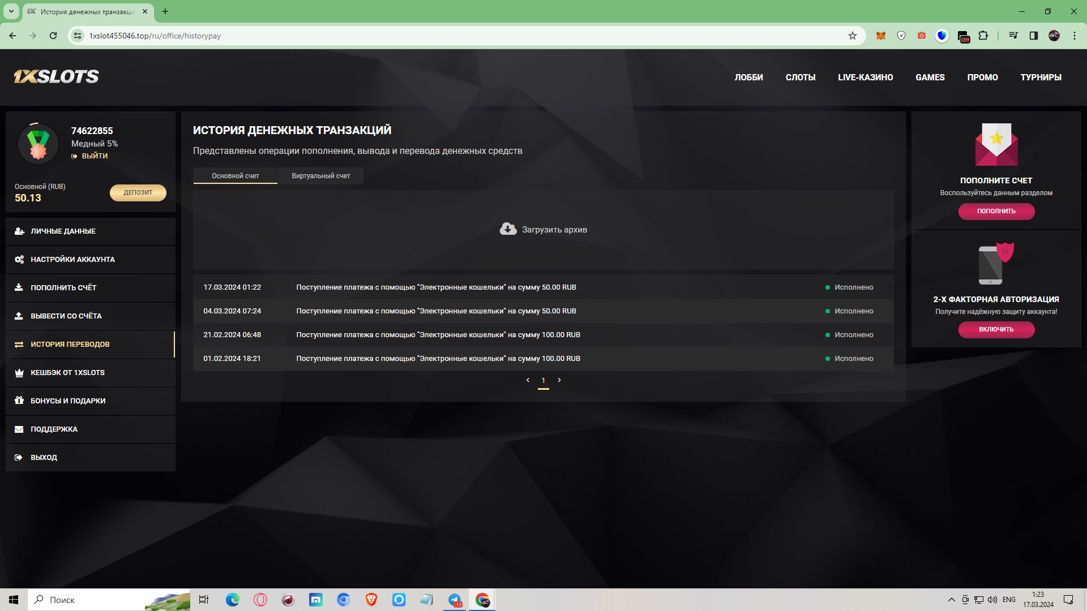Bookmark this page with star icon
This screenshot has height=611, width=1087.
(853, 36)
